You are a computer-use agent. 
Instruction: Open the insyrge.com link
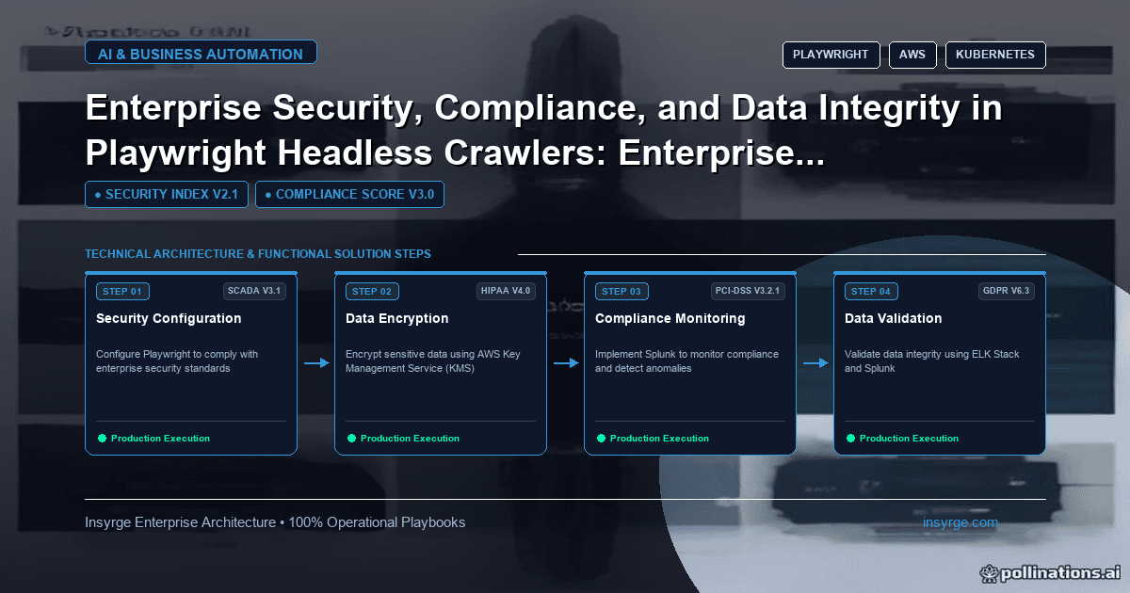tap(960, 522)
